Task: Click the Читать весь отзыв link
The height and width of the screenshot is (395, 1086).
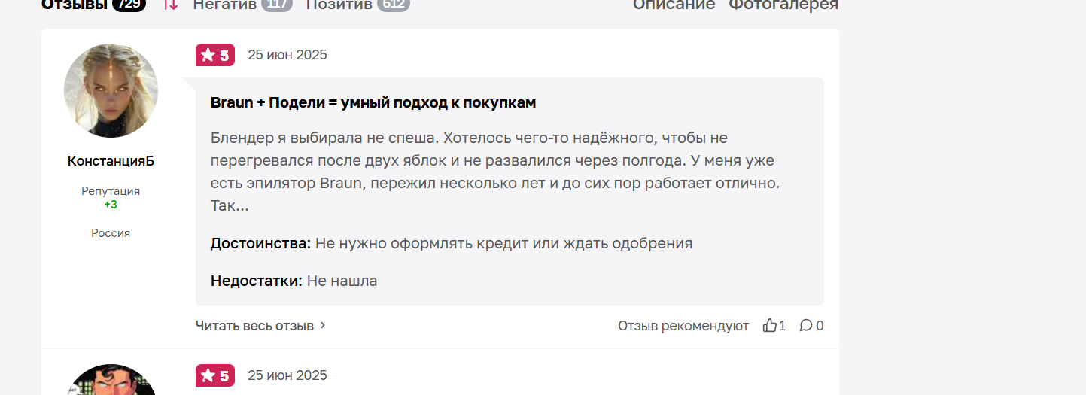Action: [254, 326]
